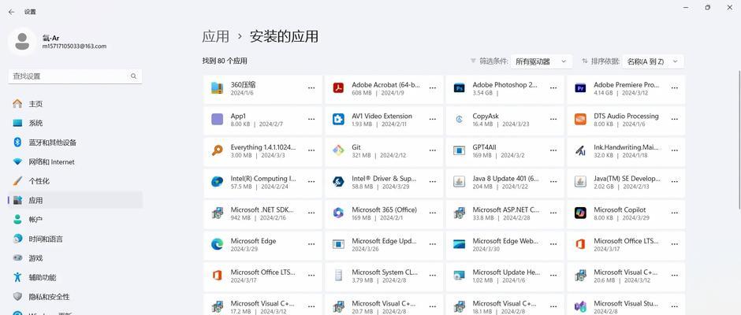
Task: Click the Microsoft Edge Upd... name text
Action: pyautogui.click(x=384, y=241)
